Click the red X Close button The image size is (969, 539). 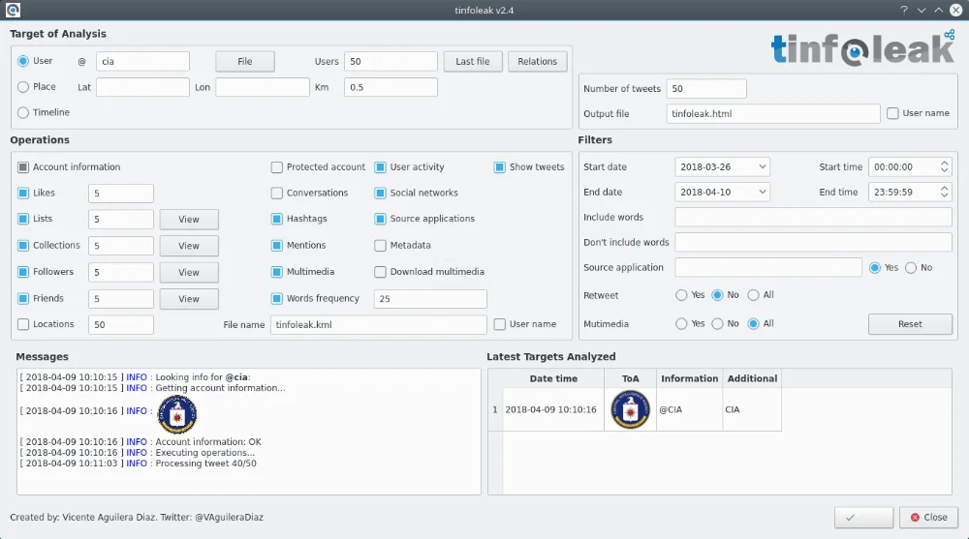927,518
